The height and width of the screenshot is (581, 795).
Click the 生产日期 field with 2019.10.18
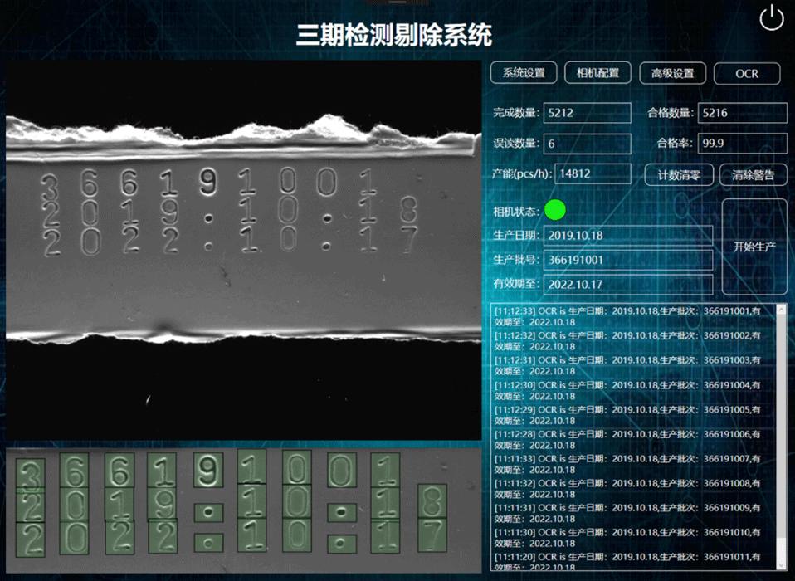628,235
